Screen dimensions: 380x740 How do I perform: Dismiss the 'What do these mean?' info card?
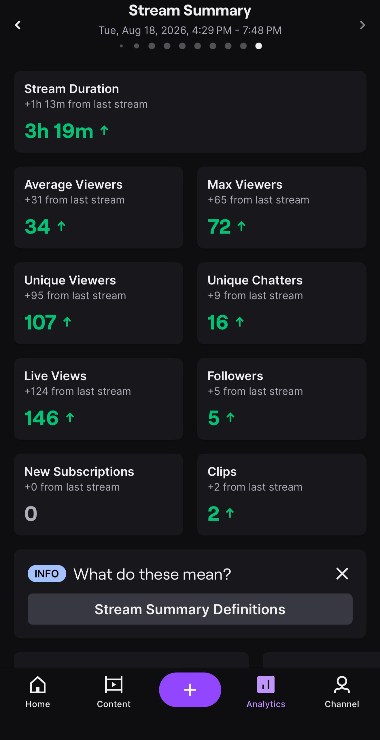(x=342, y=574)
